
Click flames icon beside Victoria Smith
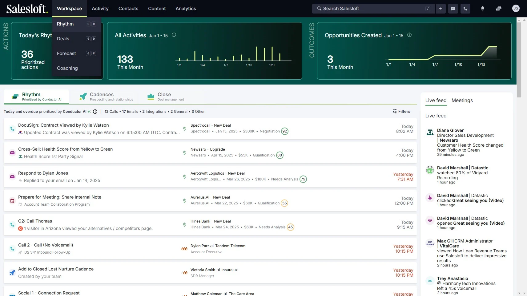click(x=185, y=273)
